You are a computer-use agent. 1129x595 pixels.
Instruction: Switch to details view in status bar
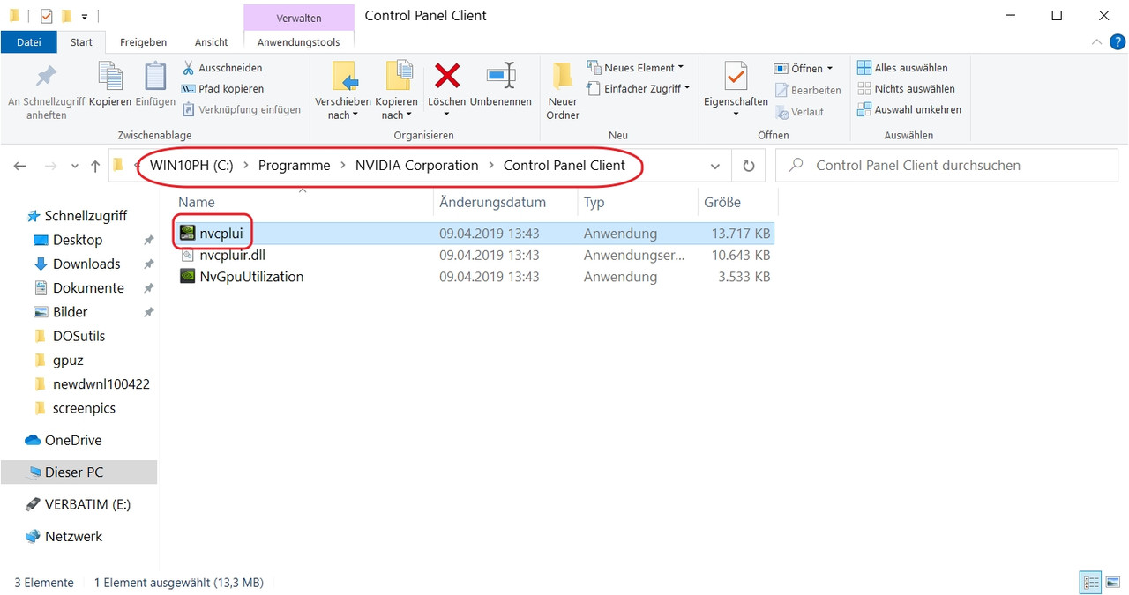1091,583
